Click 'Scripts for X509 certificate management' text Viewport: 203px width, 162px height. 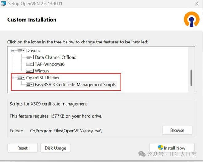point(48,104)
